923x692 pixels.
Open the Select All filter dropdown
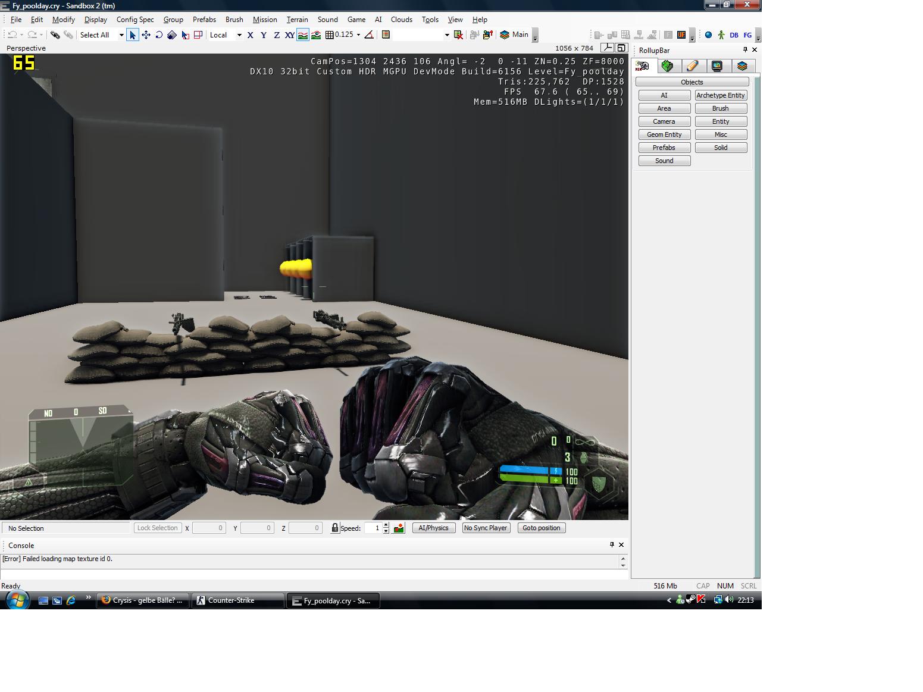coord(121,35)
